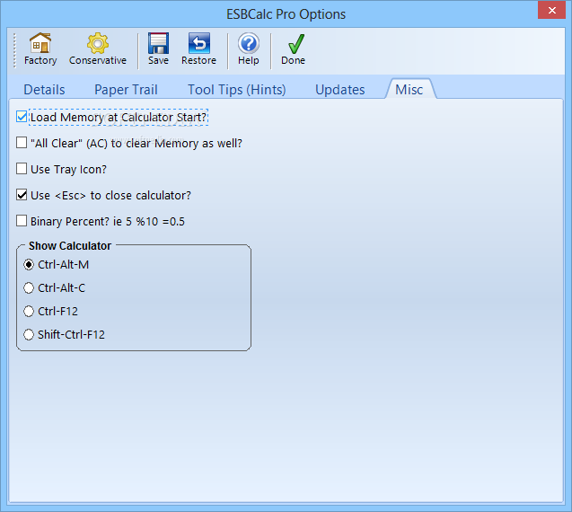Disable Use Esc to close calculator

pos(22,195)
